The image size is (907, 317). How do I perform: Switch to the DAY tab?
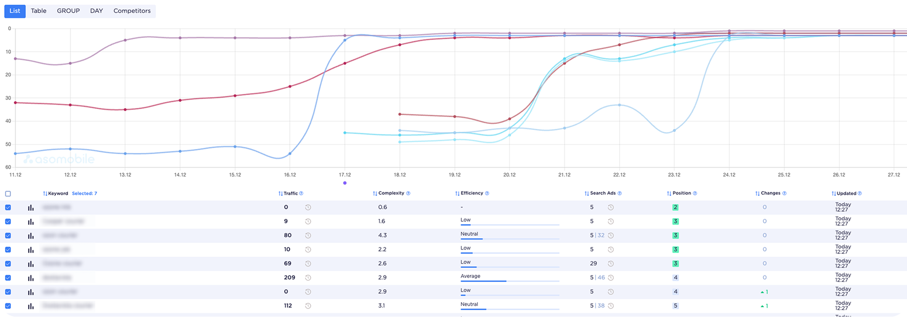coord(96,11)
